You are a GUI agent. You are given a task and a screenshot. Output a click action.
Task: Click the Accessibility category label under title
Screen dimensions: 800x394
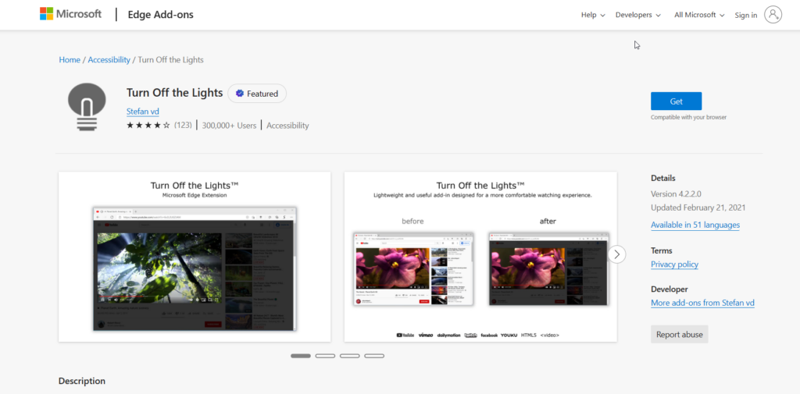287,126
